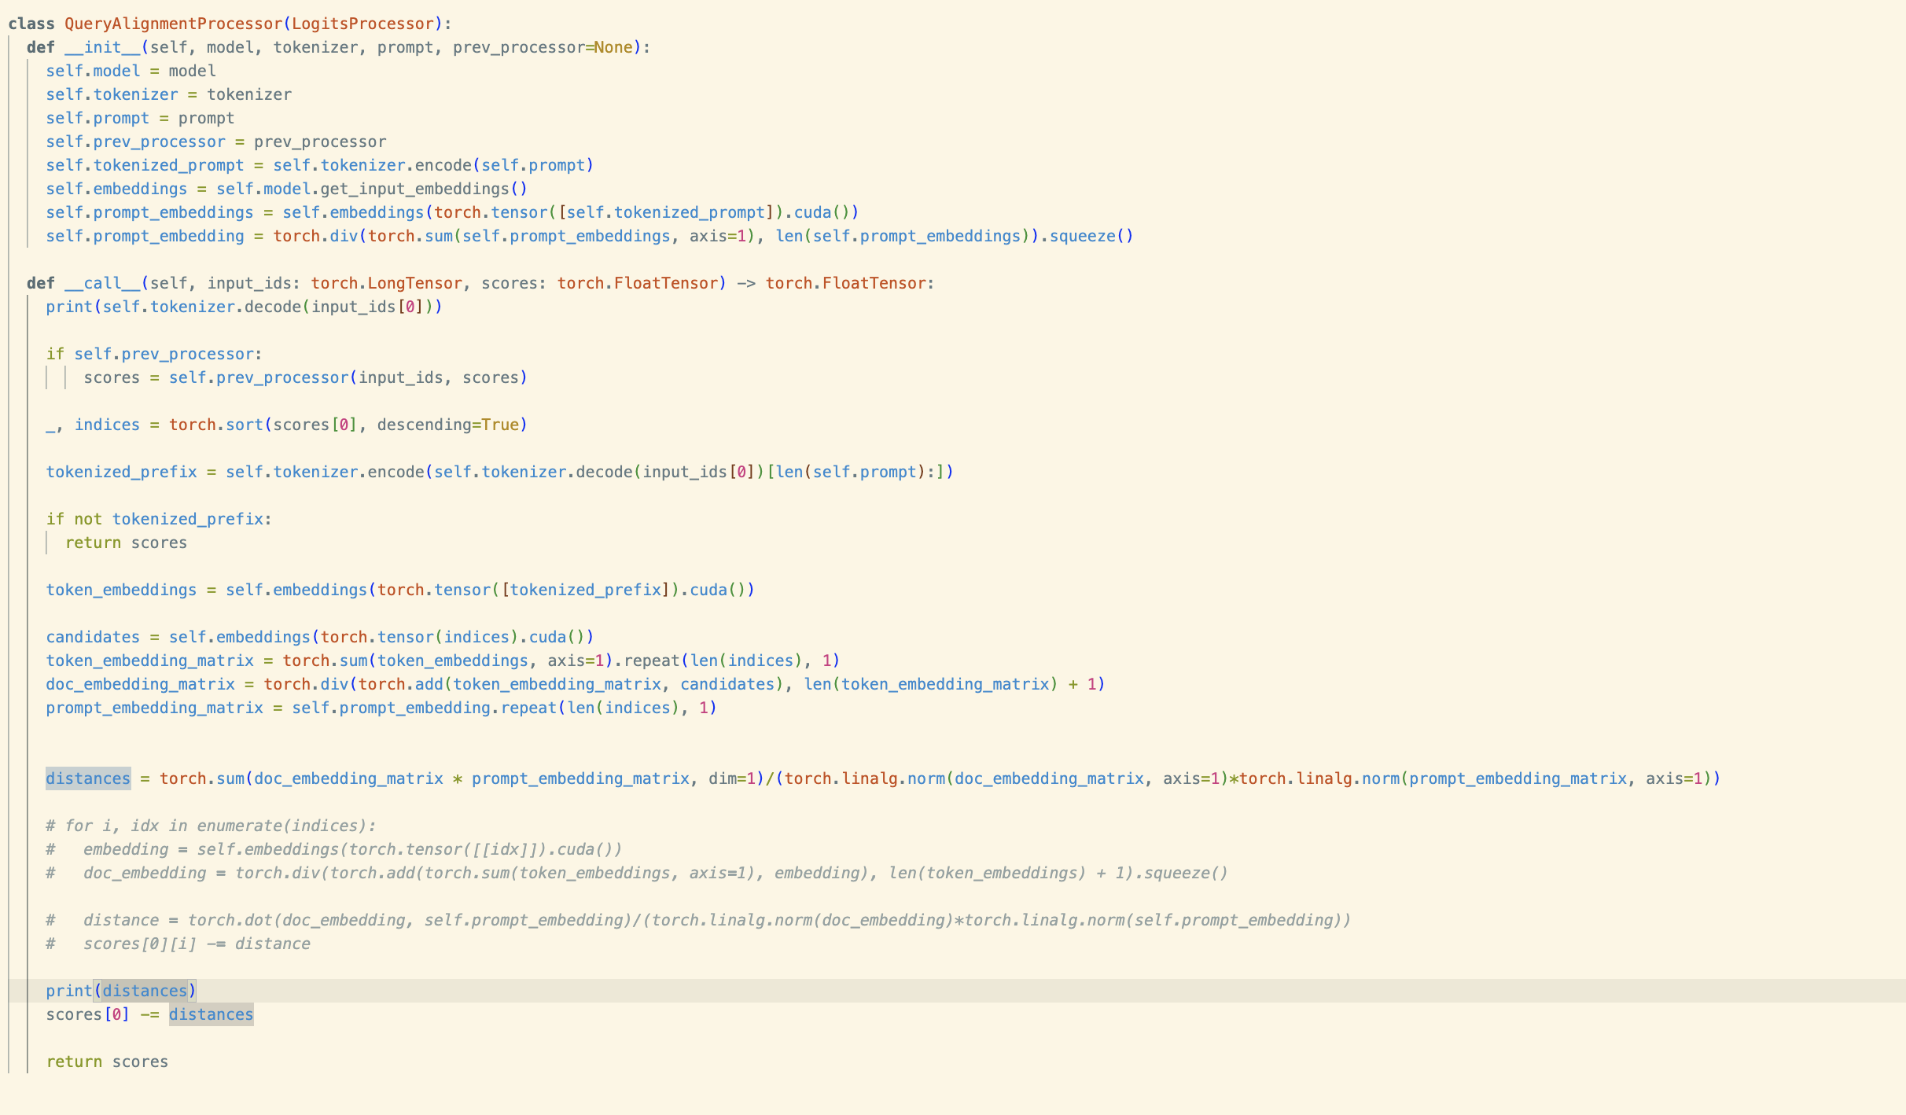Click the highlighted distances variable assignment
This screenshot has height=1115, width=1906.
pos(88,778)
